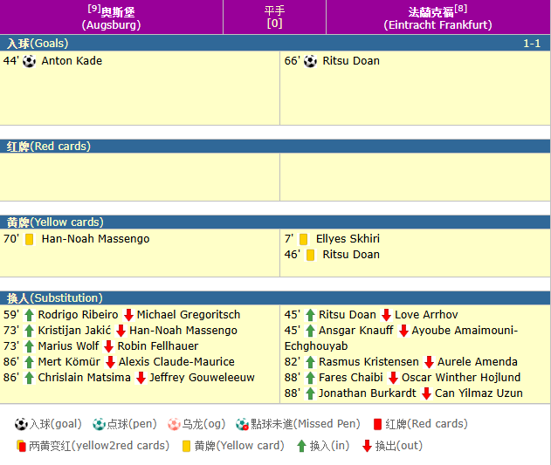The width and height of the screenshot is (551, 465).
Task: Click yellow card icon next to Ellyes Skhiri
Action: coord(304,239)
